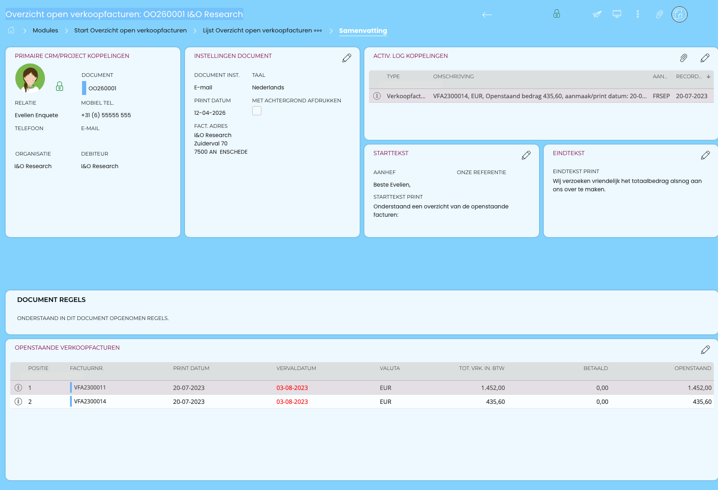Toggle Met Achtergrond Afdrukken checkbox
Screen dimensions: 718x490
point(257,111)
